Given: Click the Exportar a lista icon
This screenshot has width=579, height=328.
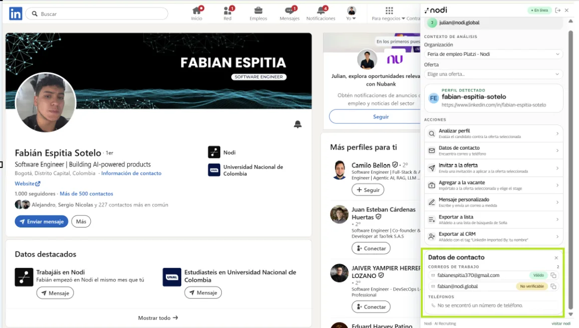Looking at the screenshot, I should (432, 219).
